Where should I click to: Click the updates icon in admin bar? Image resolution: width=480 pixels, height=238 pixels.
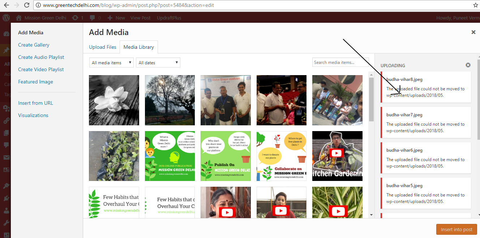point(75,18)
